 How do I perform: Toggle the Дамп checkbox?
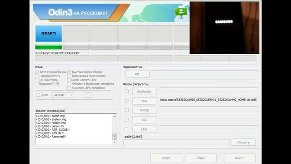pyautogui.click(x=38, y=95)
